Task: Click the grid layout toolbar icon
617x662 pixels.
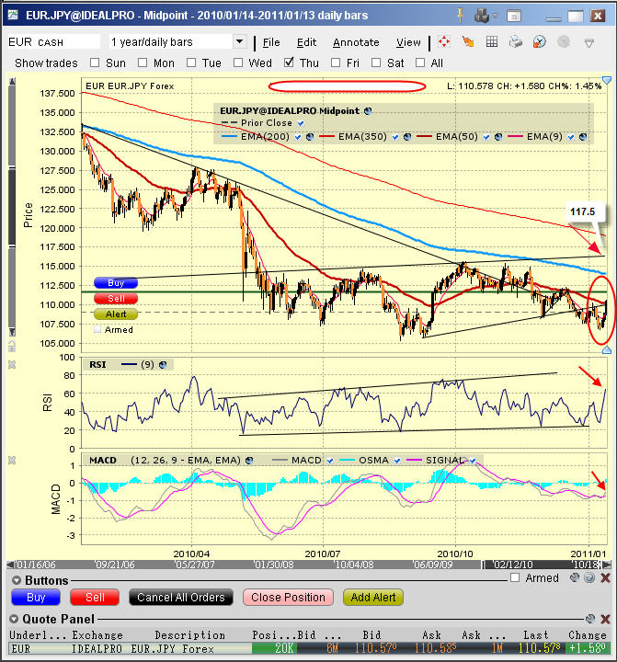Action: point(492,41)
